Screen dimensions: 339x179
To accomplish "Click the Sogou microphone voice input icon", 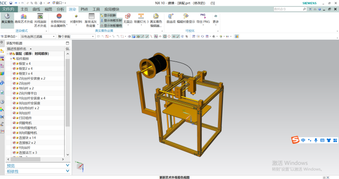I will (316, 140).
